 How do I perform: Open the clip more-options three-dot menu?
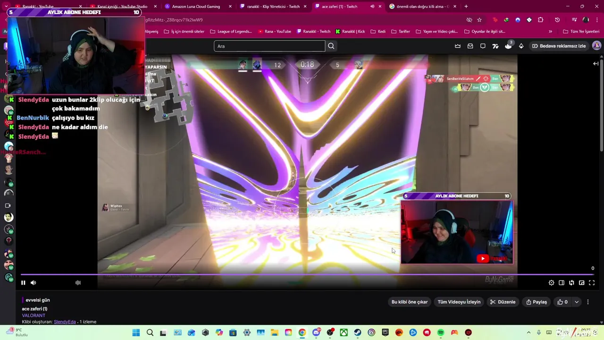(588, 302)
